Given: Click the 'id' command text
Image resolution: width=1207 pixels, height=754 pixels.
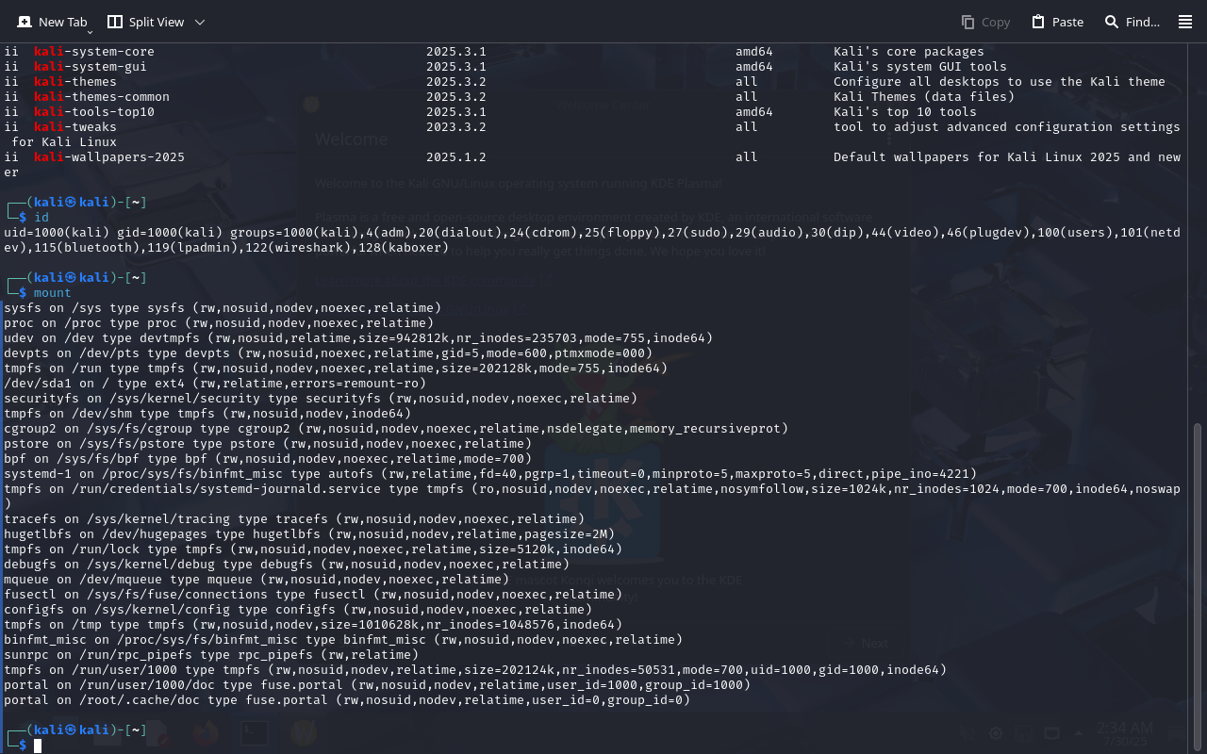Looking at the screenshot, I should pos(41,218).
